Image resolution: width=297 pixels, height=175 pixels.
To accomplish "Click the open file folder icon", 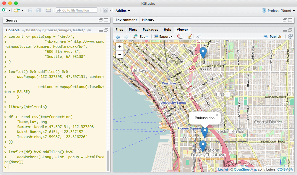I will [17, 10].
